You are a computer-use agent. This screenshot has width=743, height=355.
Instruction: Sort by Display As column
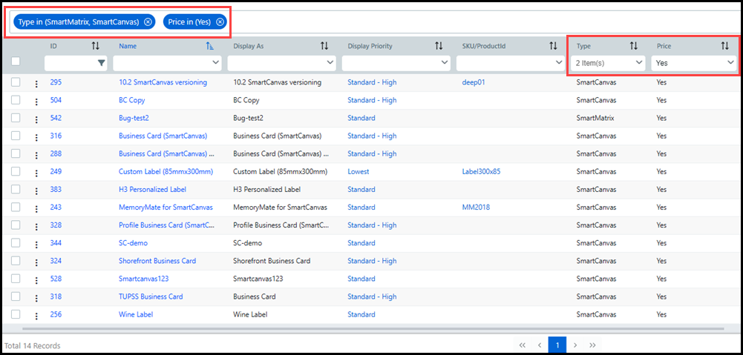point(324,46)
